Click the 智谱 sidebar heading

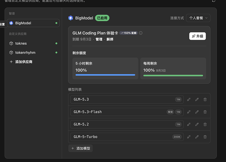[x=12, y=13]
